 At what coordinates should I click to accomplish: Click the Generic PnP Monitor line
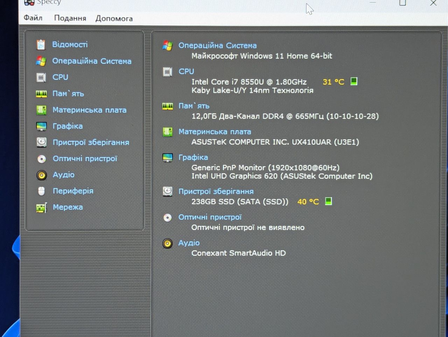click(x=265, y=168)
